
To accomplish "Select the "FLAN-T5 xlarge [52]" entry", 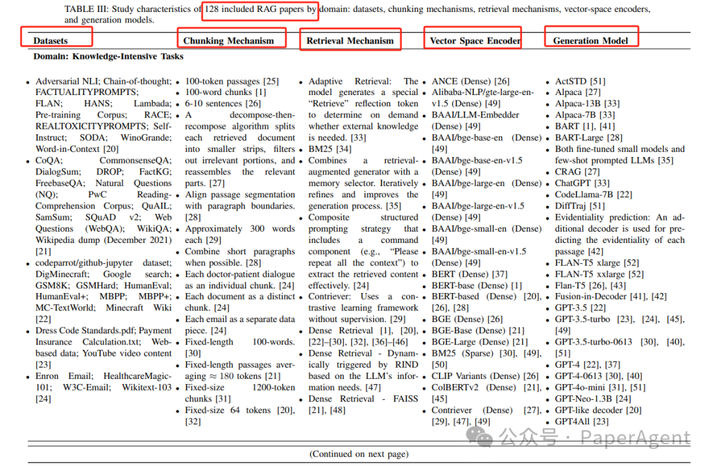I will (x=597, y=263).
